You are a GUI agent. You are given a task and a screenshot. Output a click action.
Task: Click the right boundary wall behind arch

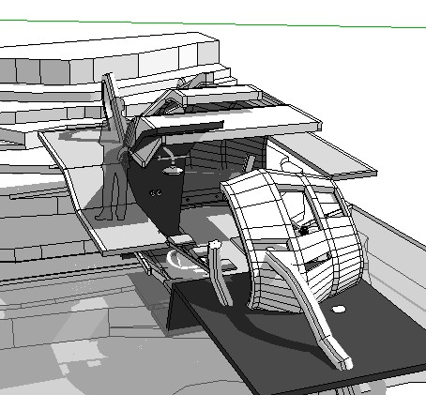391,251
